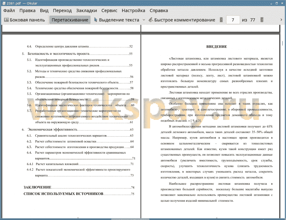The image size is (286, 220).
Task: Open the Настройка menu
Action: tap(133, 11)
